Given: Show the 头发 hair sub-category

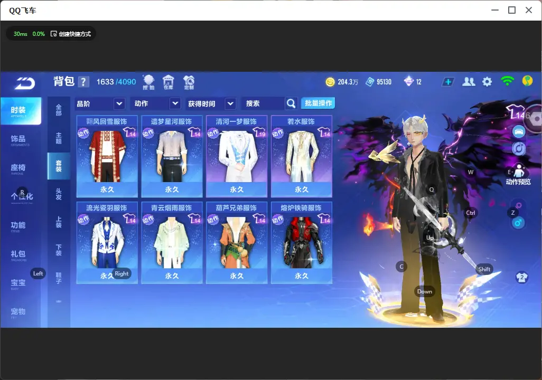Looking at the screenshot, I should [x=59, y=194].
